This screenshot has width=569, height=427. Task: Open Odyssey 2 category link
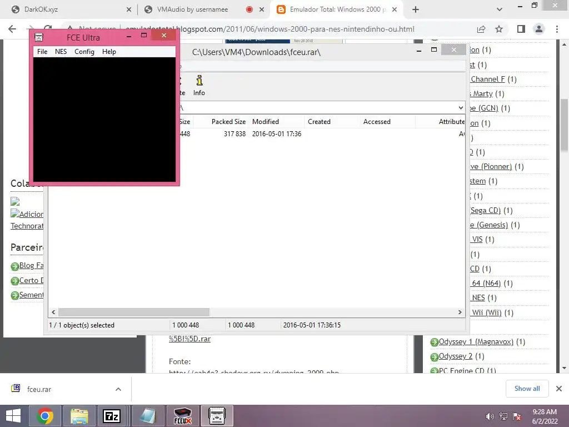456,356
